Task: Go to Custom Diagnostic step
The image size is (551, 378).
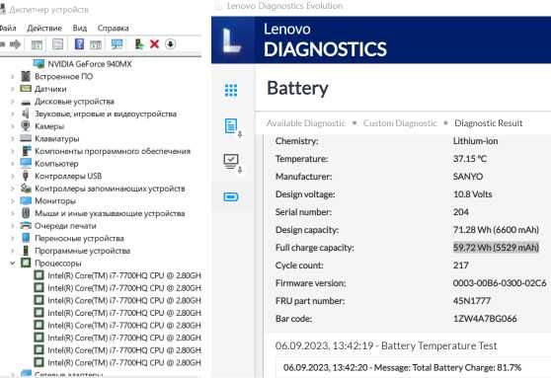Action: [400, 123]
